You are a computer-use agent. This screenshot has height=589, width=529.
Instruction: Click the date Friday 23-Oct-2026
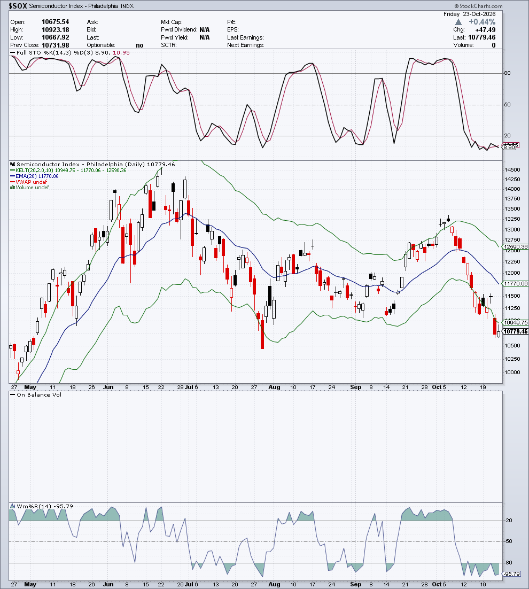coord(469,14)
